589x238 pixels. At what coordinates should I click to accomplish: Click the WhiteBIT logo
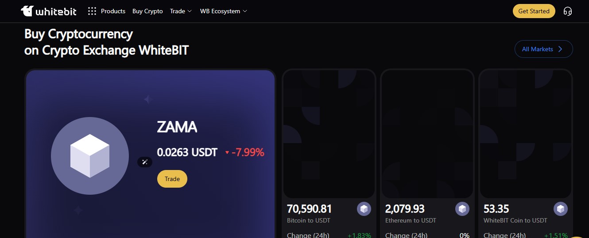[49, 11]
